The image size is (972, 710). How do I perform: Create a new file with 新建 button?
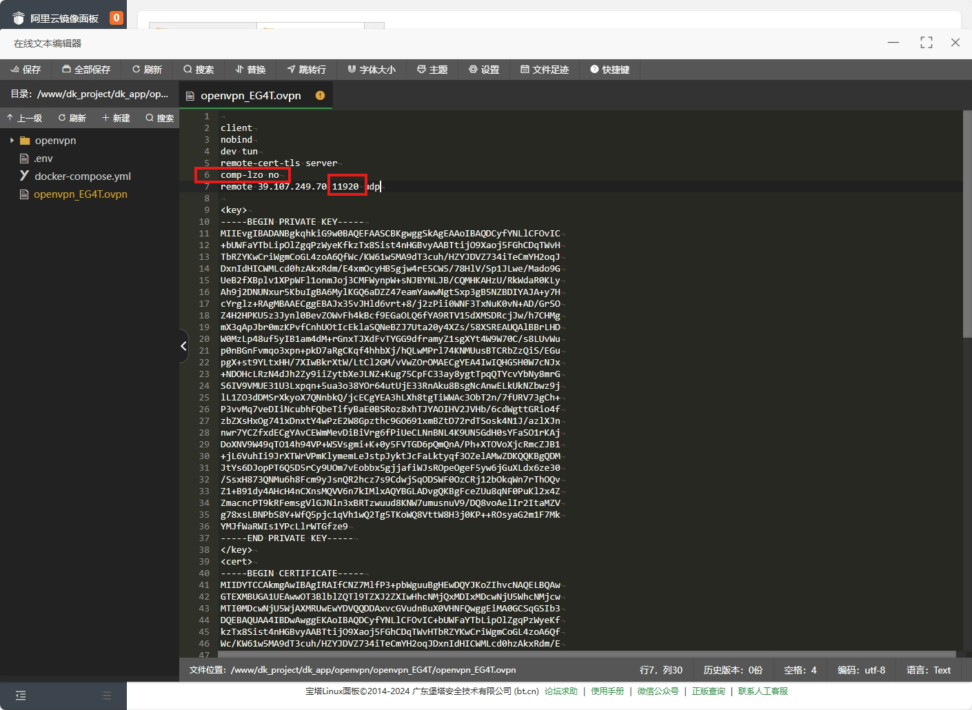point(116,119)
